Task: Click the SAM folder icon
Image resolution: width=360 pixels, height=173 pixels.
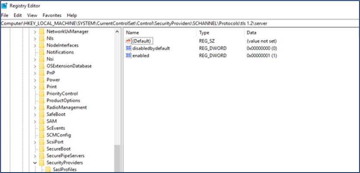Action: point(41,121)
